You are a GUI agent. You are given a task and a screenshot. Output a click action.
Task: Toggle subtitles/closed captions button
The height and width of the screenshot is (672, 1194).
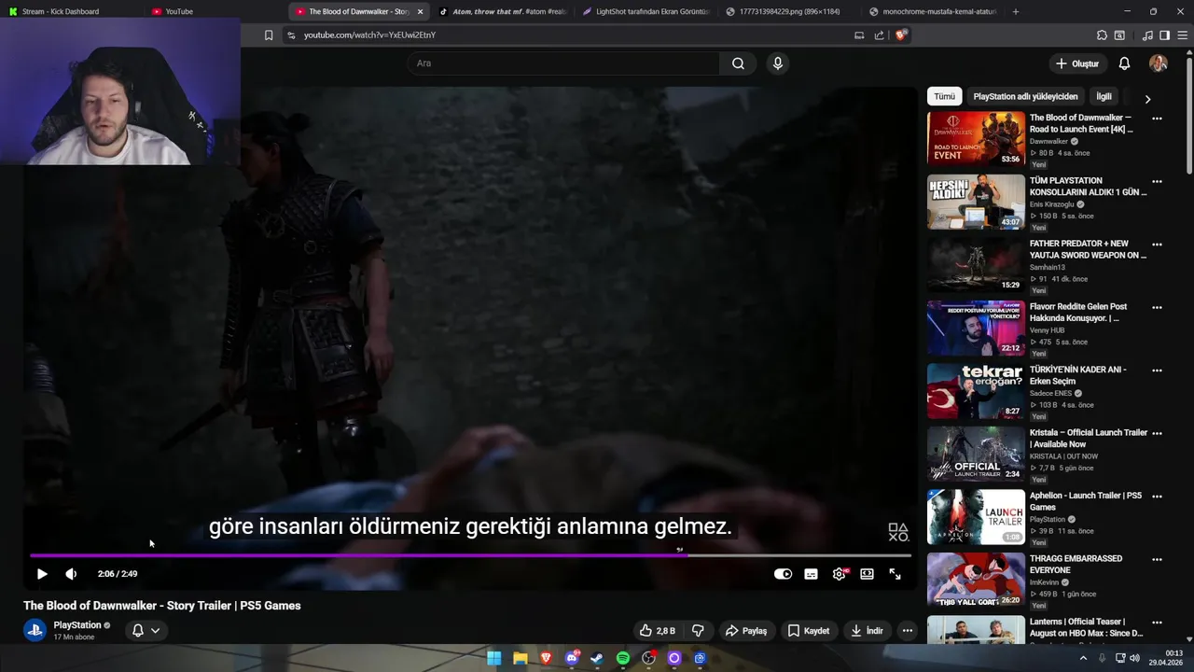pyautogui.click(x=811, y=574)
